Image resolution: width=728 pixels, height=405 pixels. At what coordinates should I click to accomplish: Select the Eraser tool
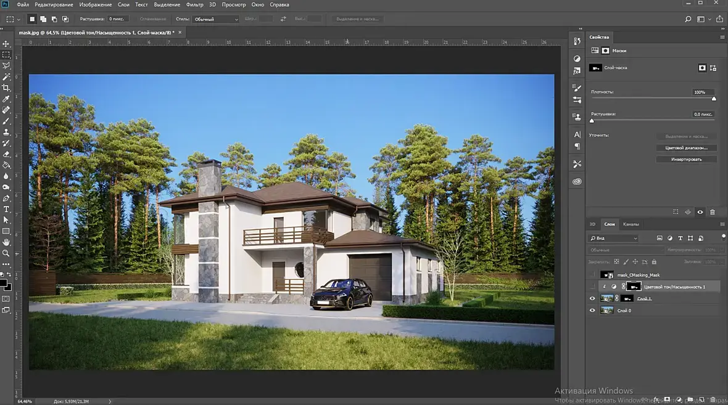tap(6, 154)
